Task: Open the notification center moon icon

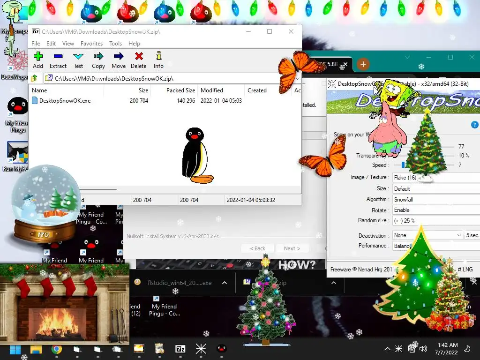Action: tap(467, 349)
